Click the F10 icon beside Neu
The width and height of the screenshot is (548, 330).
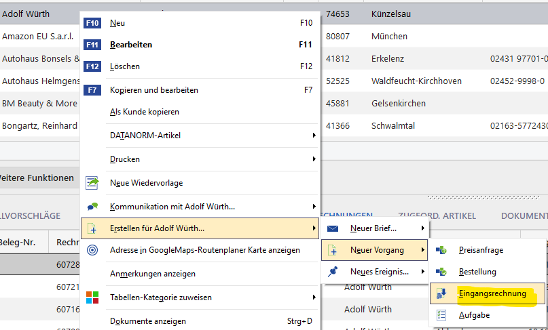pyautogui.click(x=92, y=23)
